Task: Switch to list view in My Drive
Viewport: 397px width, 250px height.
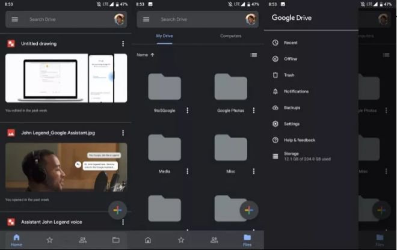Action: click(254, 55)
